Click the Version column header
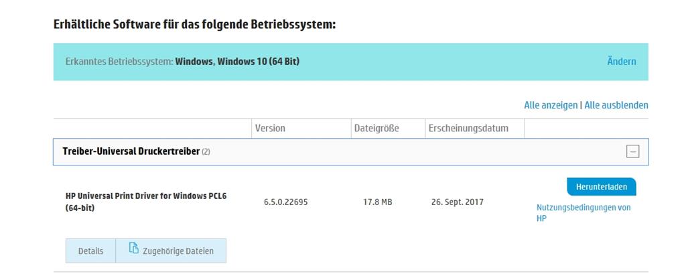 click(270, 128)
